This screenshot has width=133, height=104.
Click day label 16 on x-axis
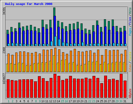(x=66, y=101)
